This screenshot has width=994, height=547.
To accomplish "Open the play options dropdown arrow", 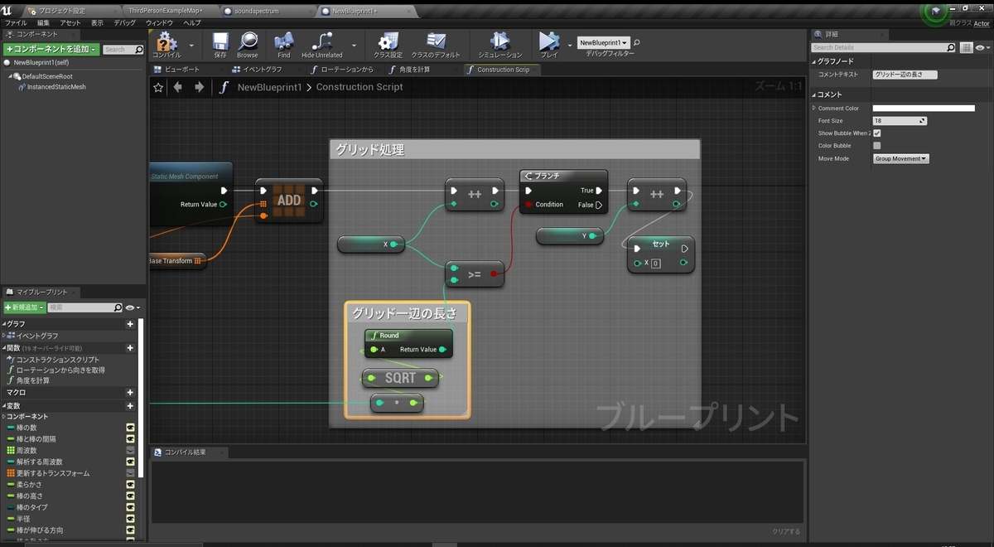I will [x=569, y=46].
